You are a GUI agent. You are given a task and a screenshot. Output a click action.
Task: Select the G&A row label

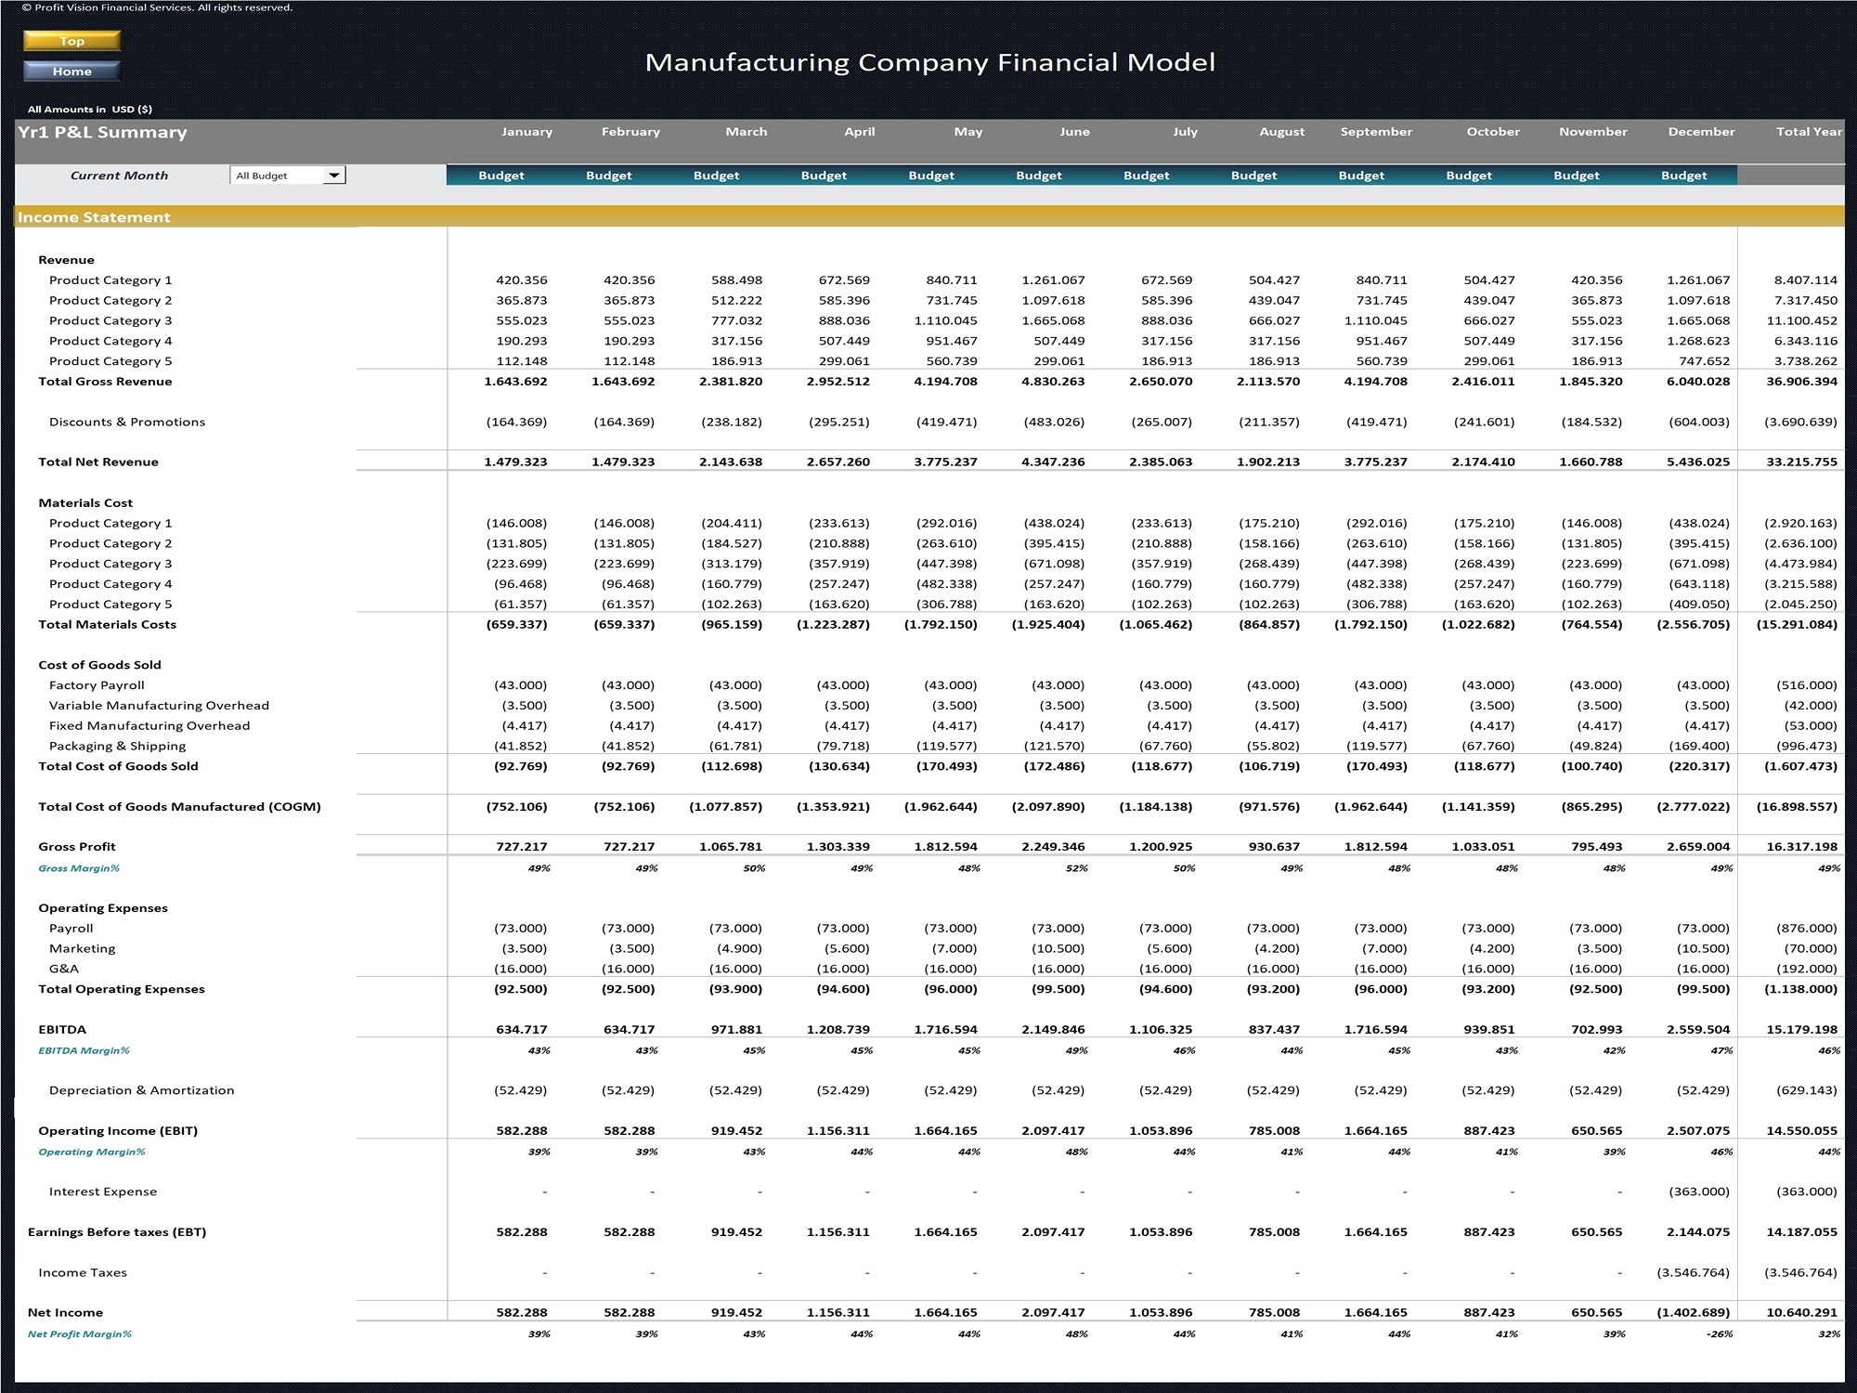pos(64,969)
